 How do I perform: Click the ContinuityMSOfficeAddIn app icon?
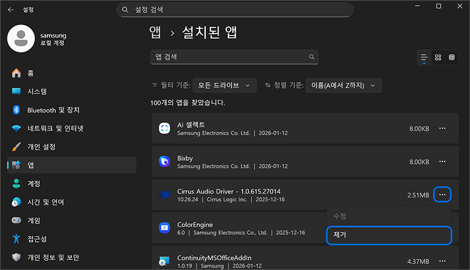point(164,261)
